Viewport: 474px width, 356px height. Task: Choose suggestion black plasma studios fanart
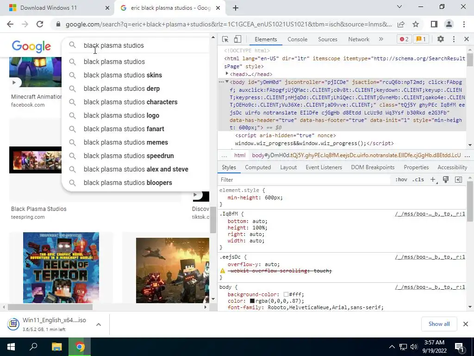point(135,129)
